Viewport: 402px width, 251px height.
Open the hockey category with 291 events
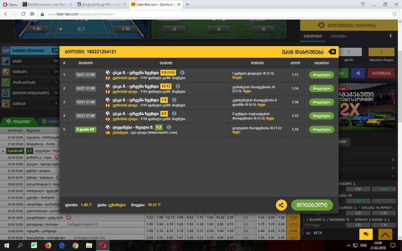tap(31, 61)
